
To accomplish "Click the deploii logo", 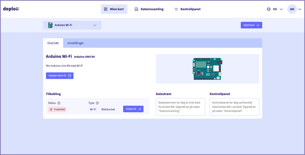I will coord(11,9).
